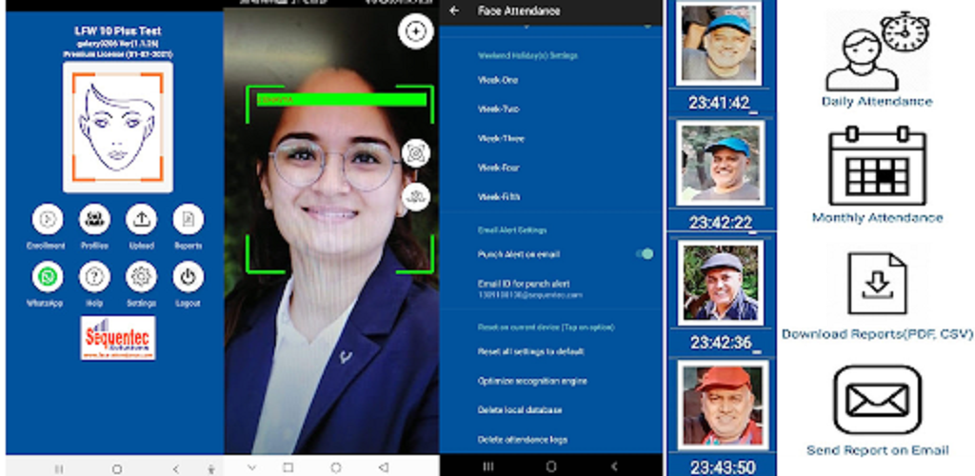975x476 pixels.
Task: Open the Settings gear icon
Action: (141, 277)
